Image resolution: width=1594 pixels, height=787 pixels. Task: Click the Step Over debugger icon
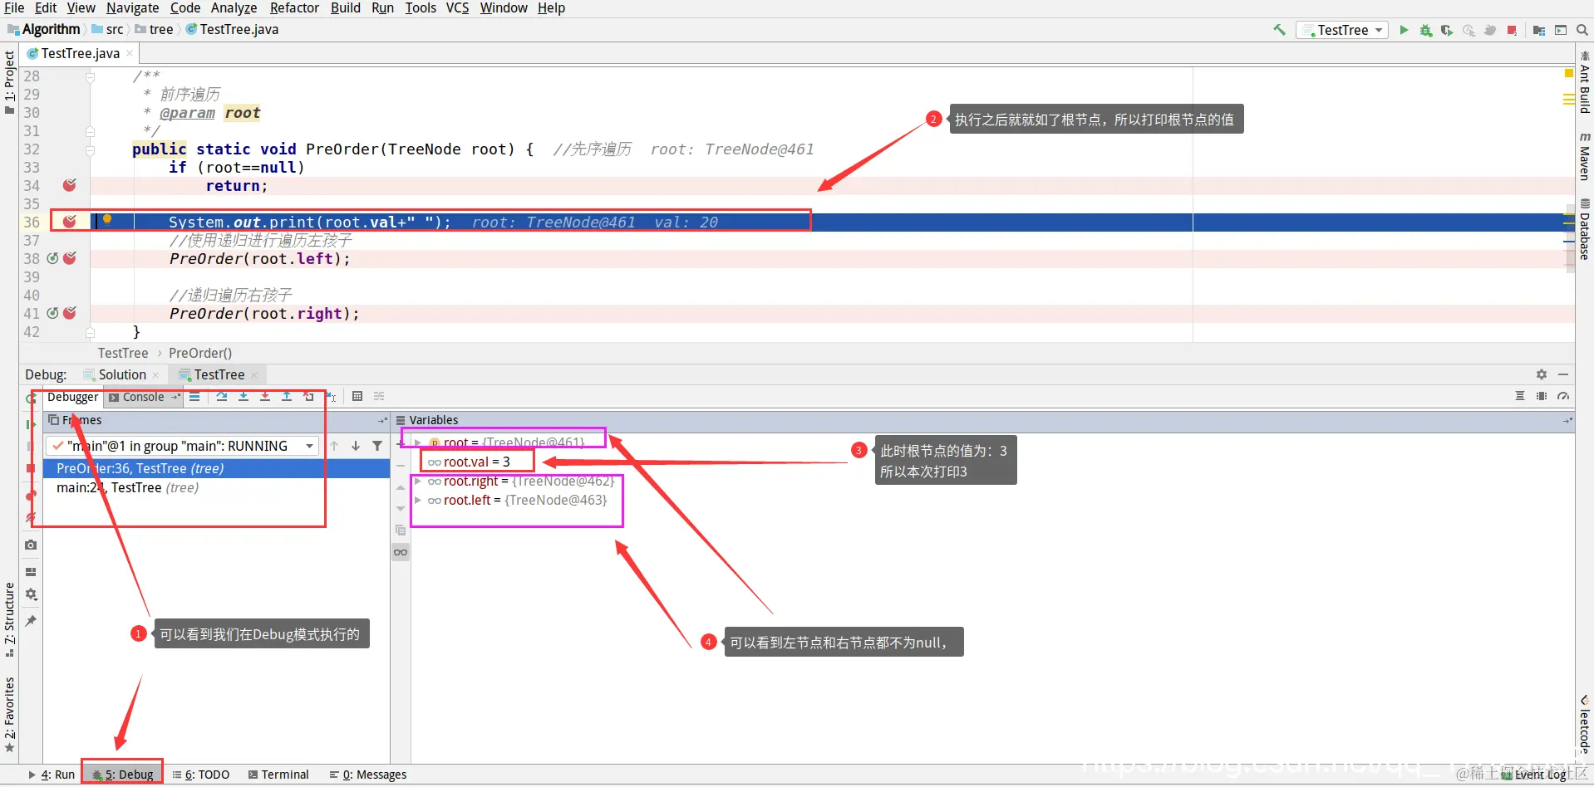coord(222,397)
